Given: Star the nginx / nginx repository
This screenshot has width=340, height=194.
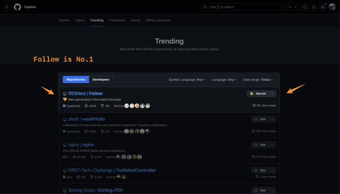Looking at the screenshot, I should [x=260, y=145].
